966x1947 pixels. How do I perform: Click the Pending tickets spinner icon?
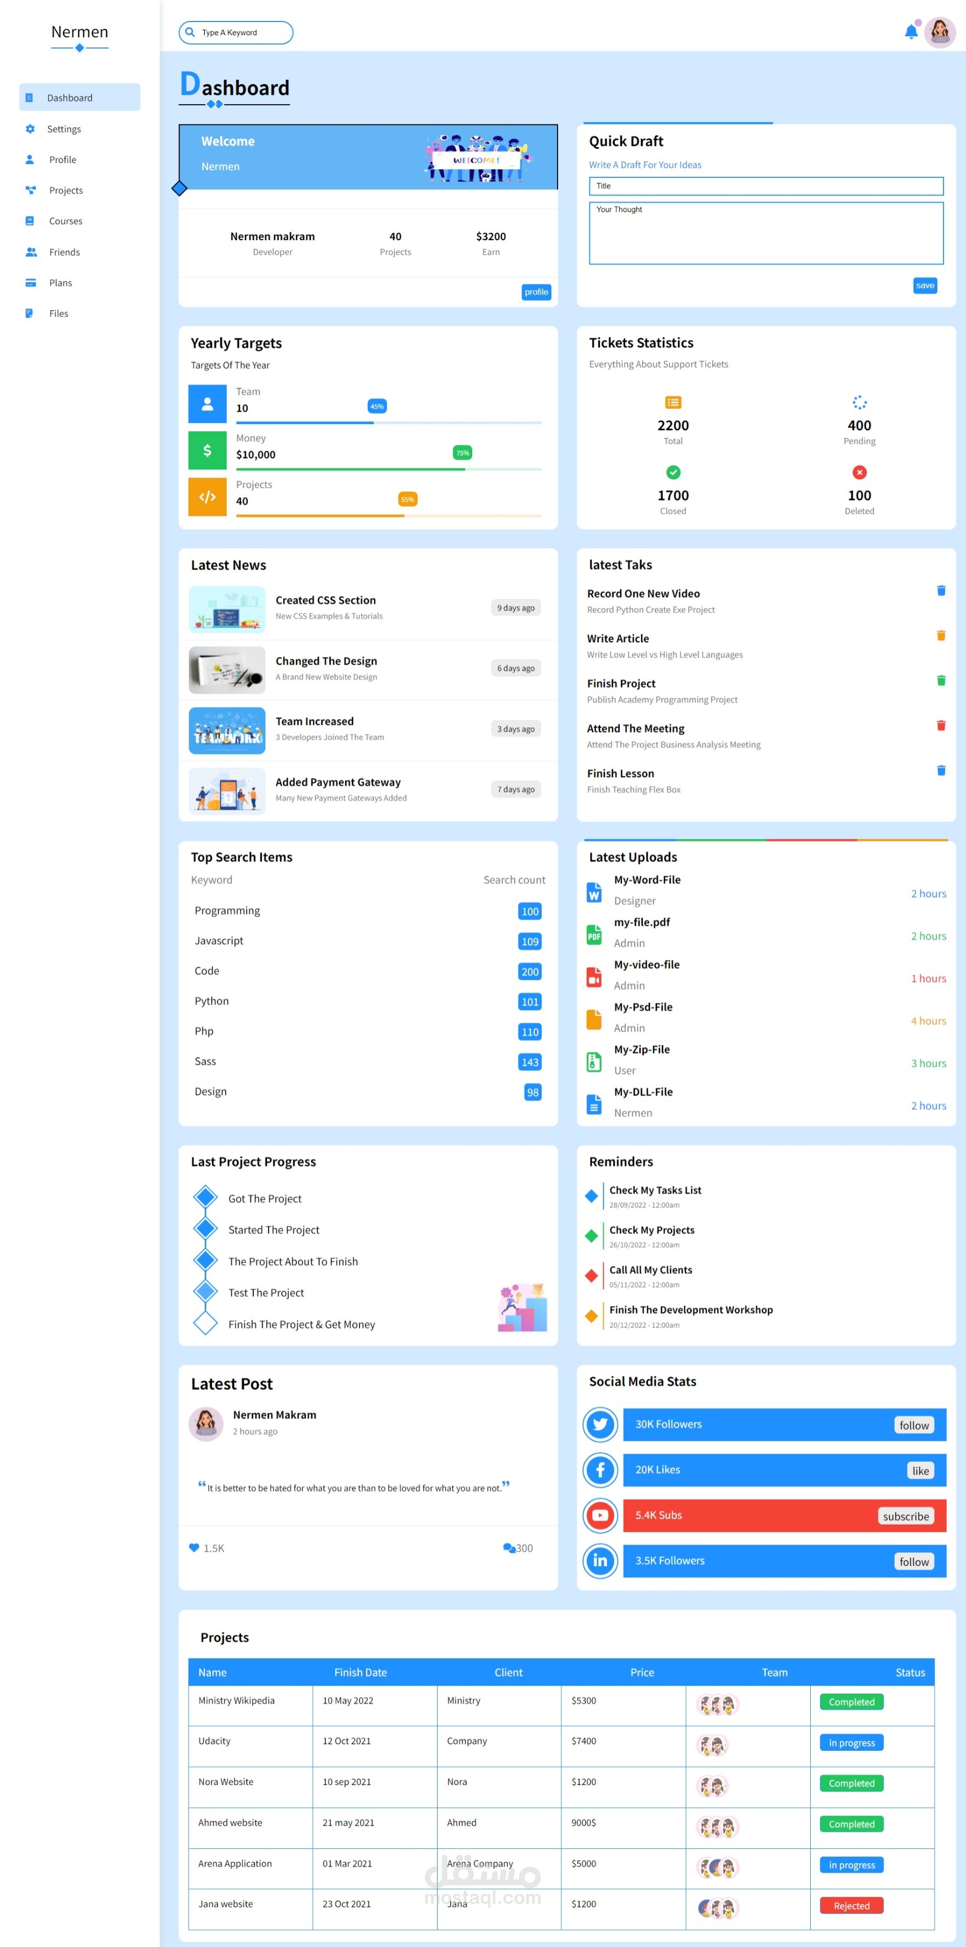coord(860,402)
